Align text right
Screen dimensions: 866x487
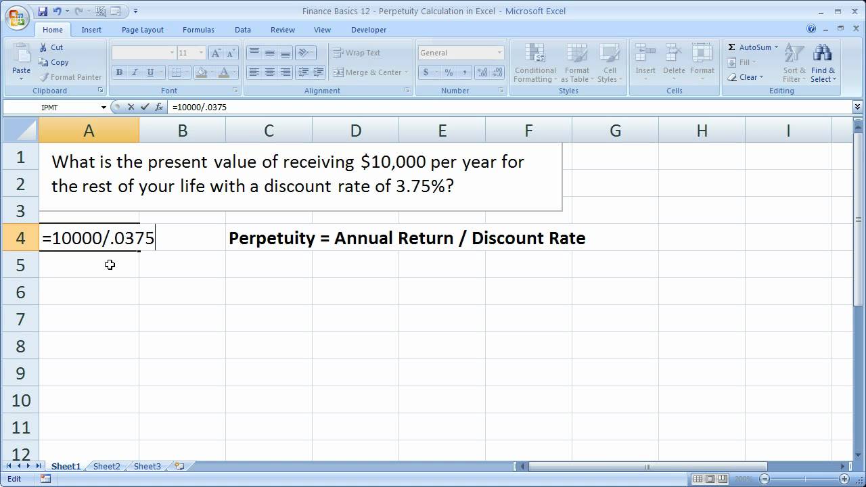(x=286, y=72)
